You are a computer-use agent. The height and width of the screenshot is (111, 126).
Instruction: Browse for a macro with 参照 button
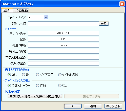coord(104,24)
